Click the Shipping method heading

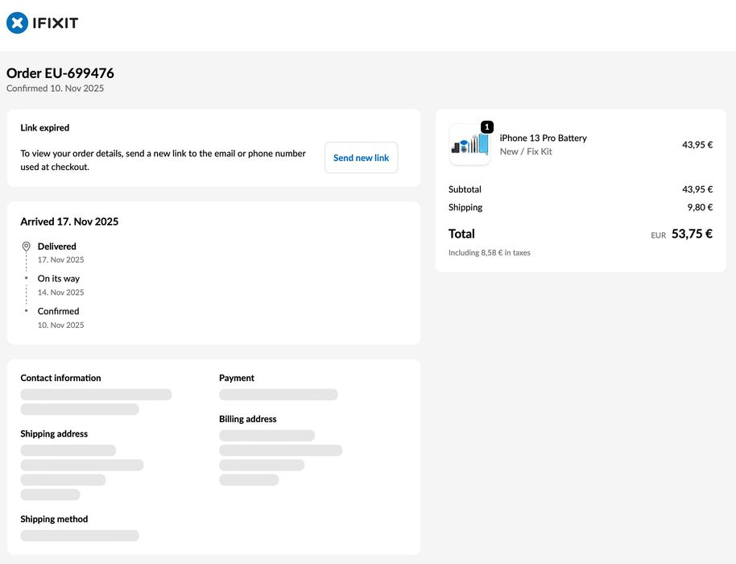pyautogui.click(x=54, y=519)
